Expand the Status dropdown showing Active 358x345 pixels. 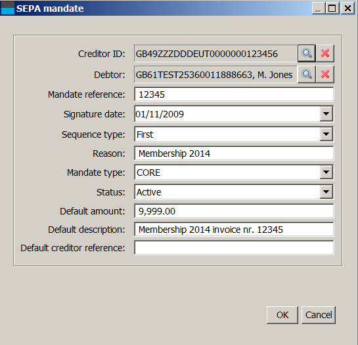click(x=326, y=192)
